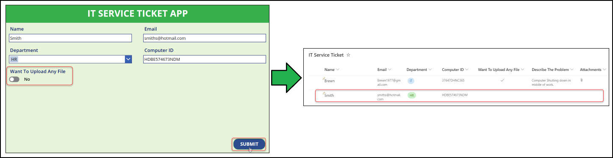Screen dimensions: 613x158
Task: Click the No label beside the toggle
Action: [x=27, y=79]
